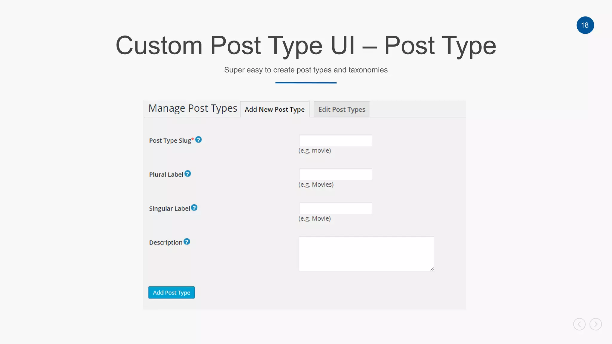612x344 pixels.
Task: Grab the Description textarea resize handle
Action: [432, 269]
